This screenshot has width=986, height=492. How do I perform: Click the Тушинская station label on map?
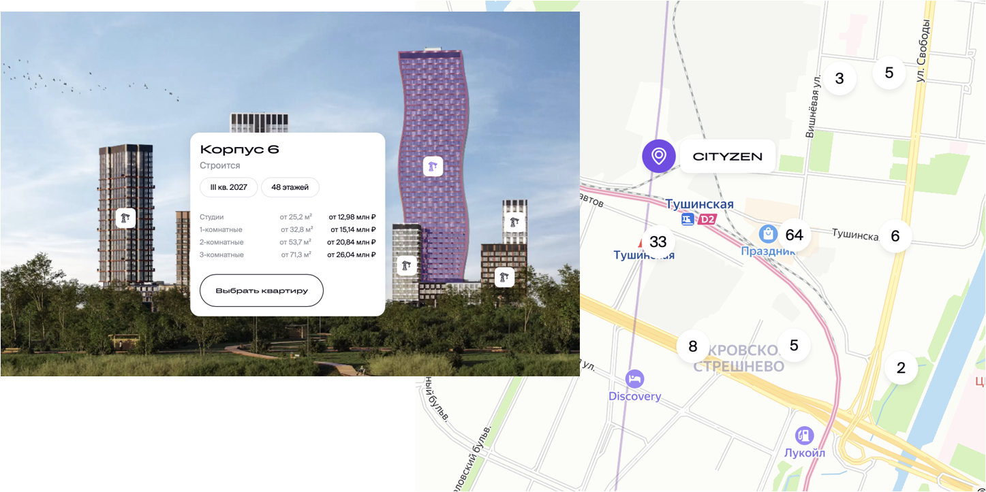tap(699, 204)
